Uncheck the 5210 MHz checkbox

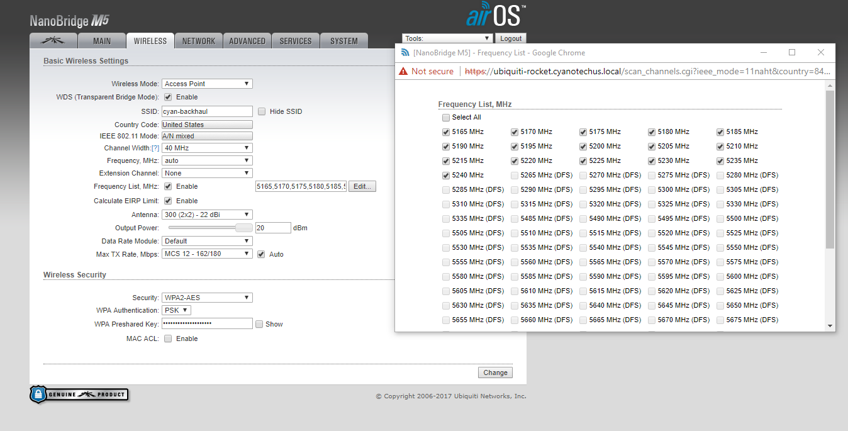point(720,146)
